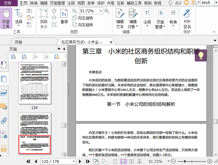Open the 51.72% zoom combo box in ribbon

click(91, 11)
